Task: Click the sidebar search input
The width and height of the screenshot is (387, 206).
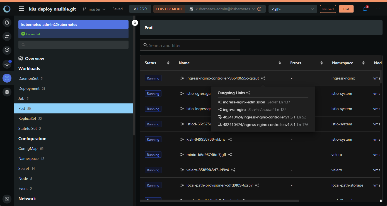Action: [73, 44]
